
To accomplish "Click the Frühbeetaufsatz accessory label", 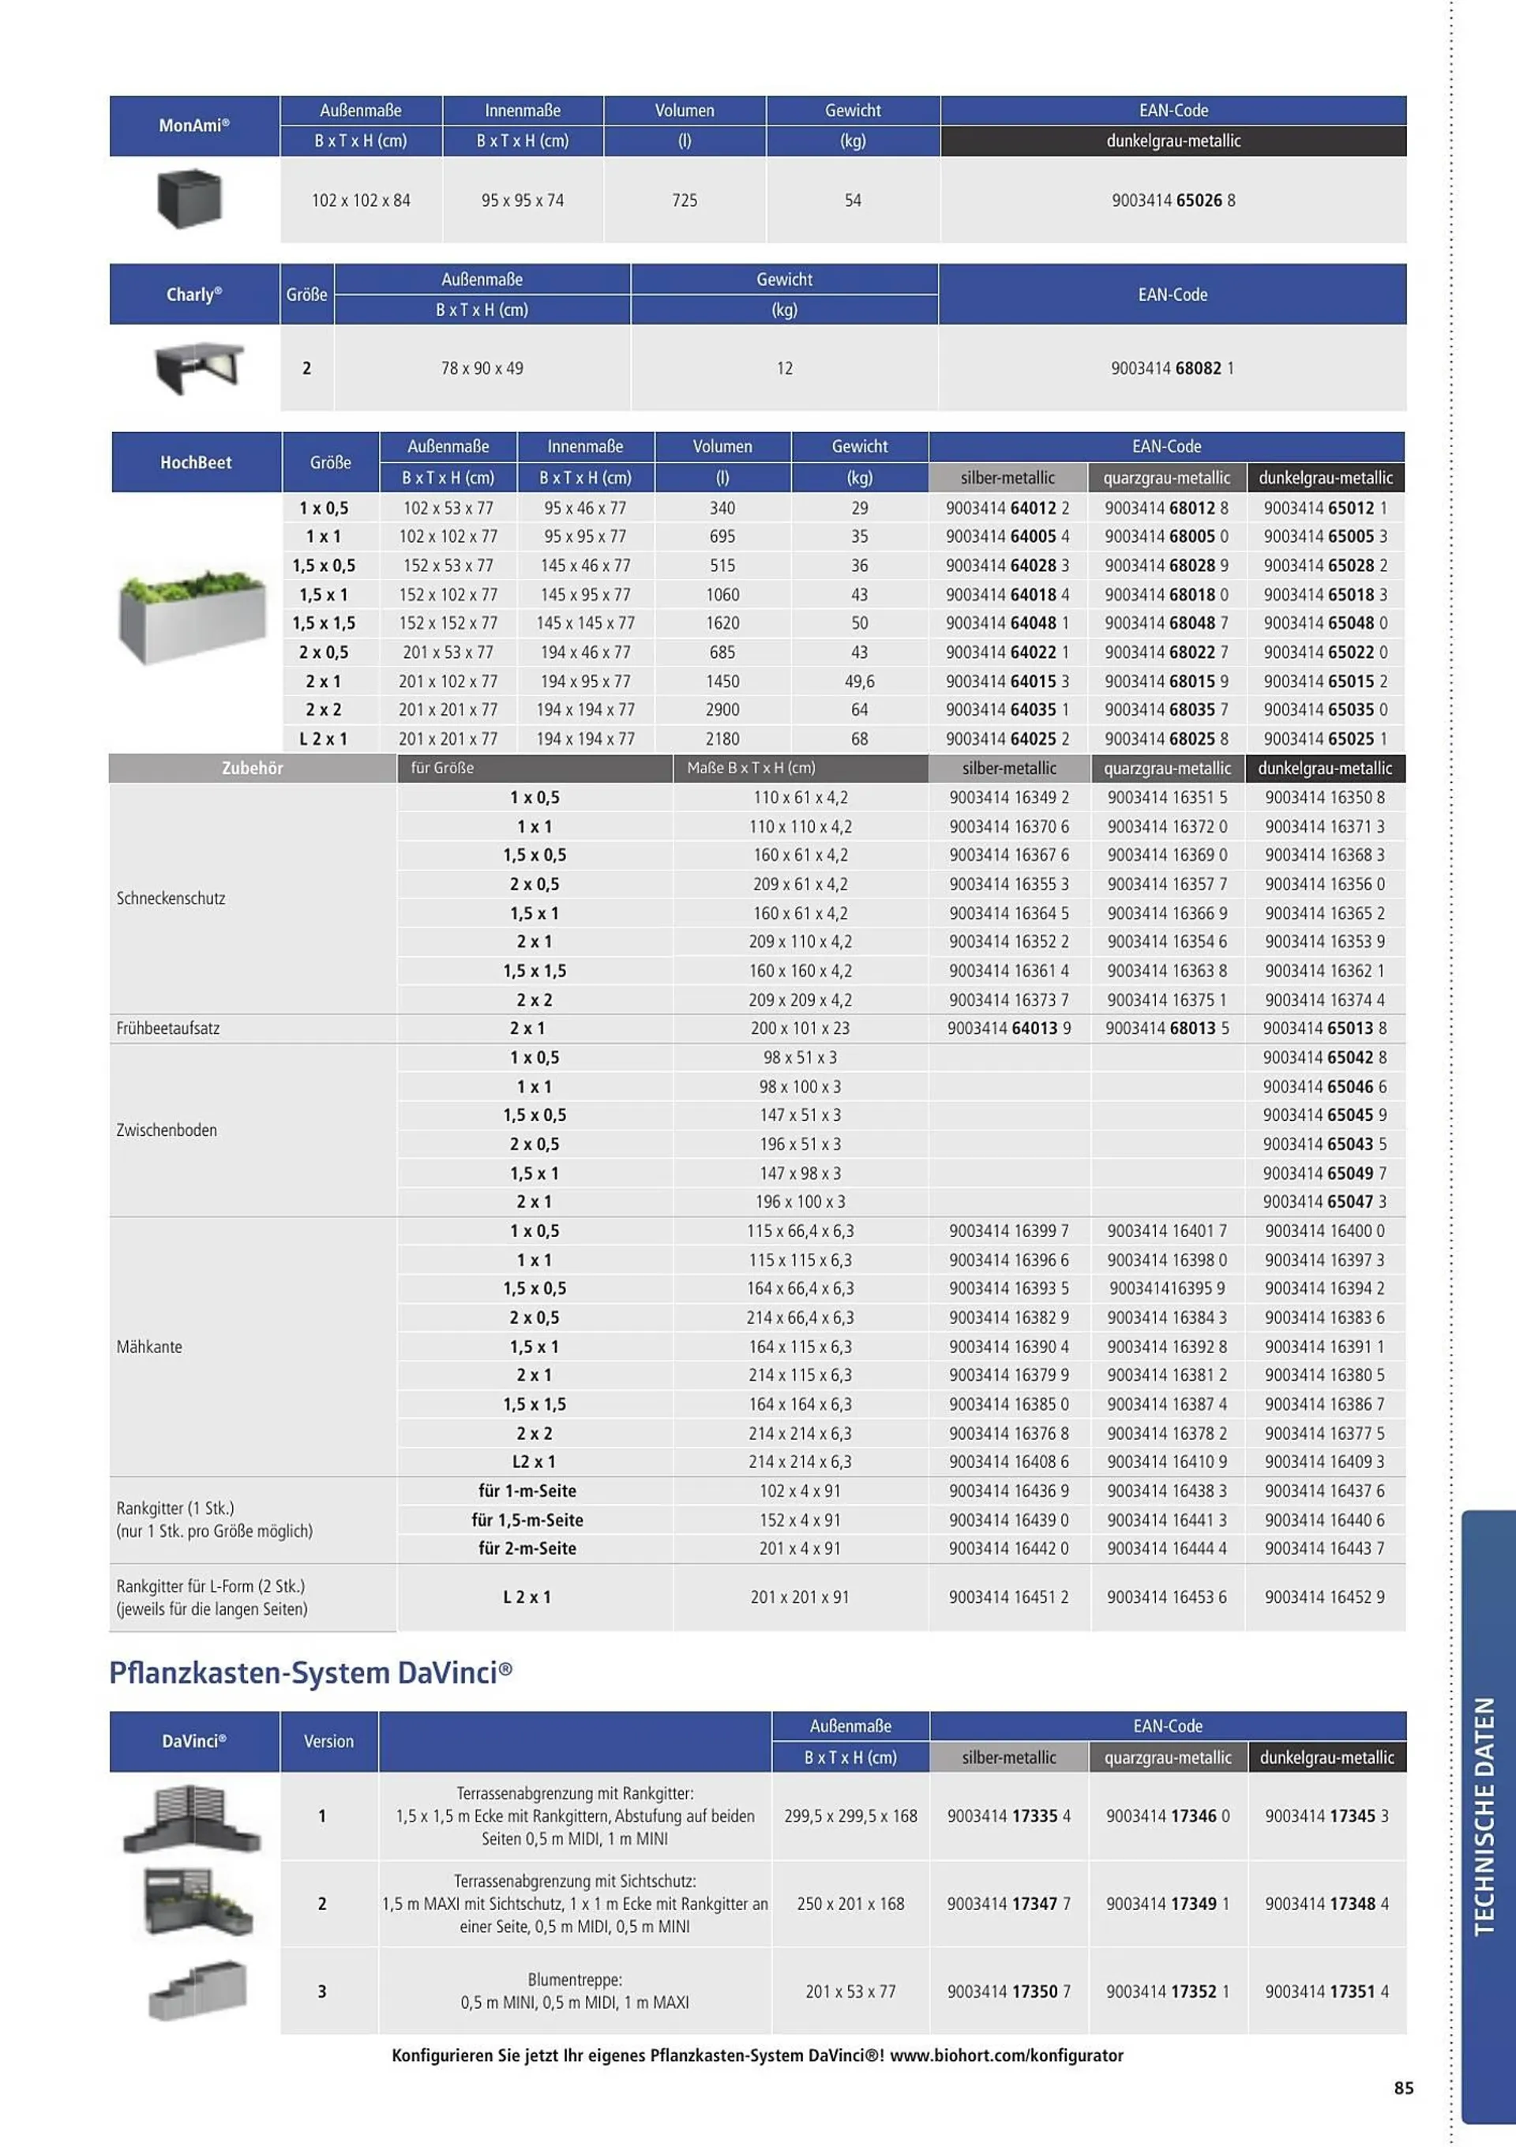I will [x=168, y=1028].
